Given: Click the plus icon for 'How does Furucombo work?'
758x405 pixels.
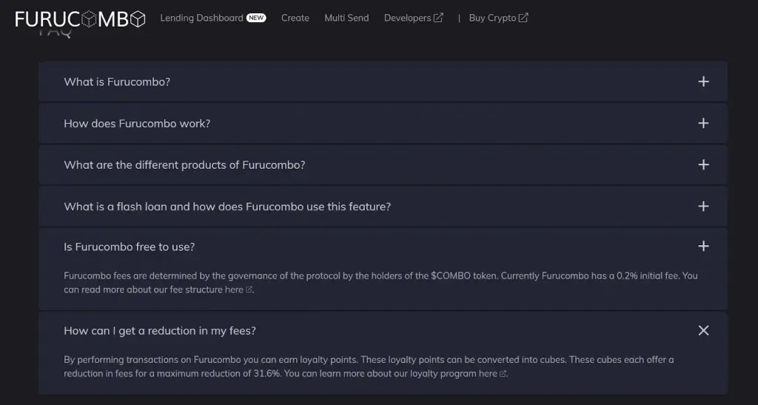Looking at the screenshot, I should (x=703, y=123).
